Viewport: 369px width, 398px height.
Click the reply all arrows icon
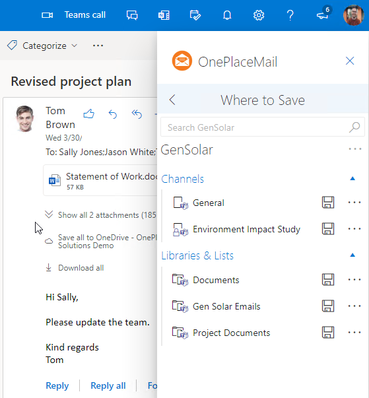coord(137,114)
